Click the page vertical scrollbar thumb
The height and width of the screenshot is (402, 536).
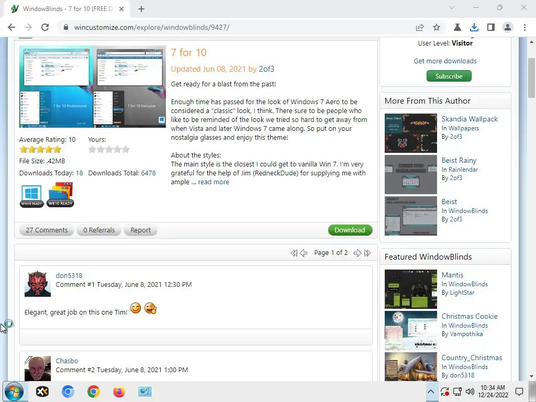pos(532,77)
